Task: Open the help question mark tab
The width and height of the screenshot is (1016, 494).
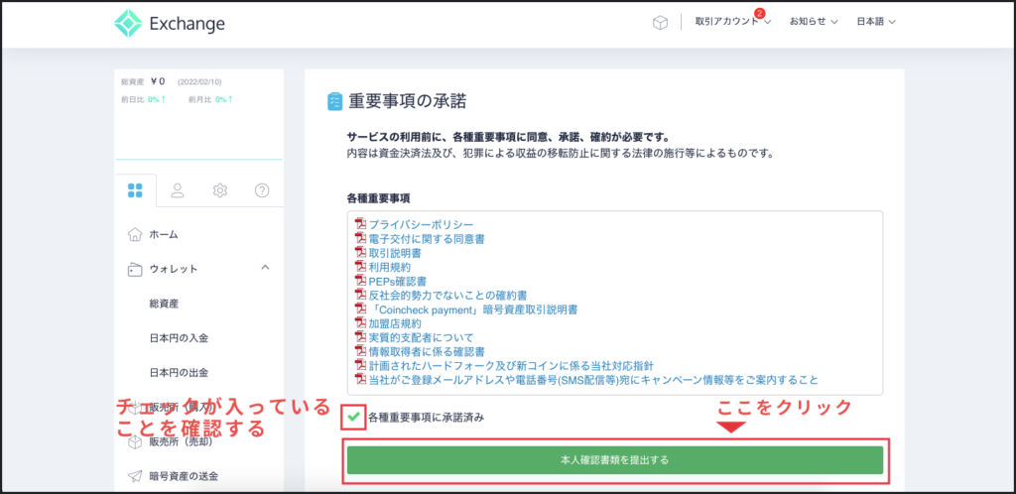Action: pyautogui.click(x=262, y=189)
